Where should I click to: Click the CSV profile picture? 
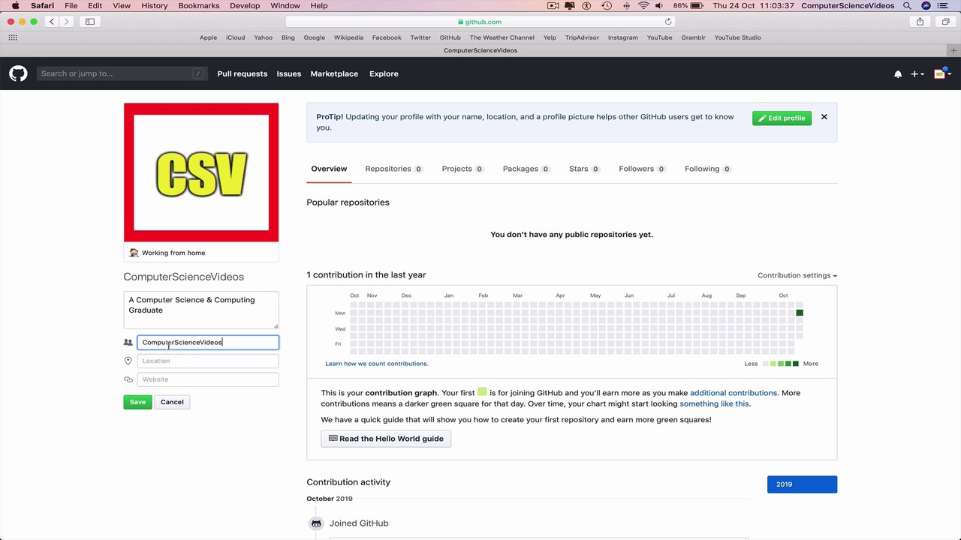coord(201,172)
